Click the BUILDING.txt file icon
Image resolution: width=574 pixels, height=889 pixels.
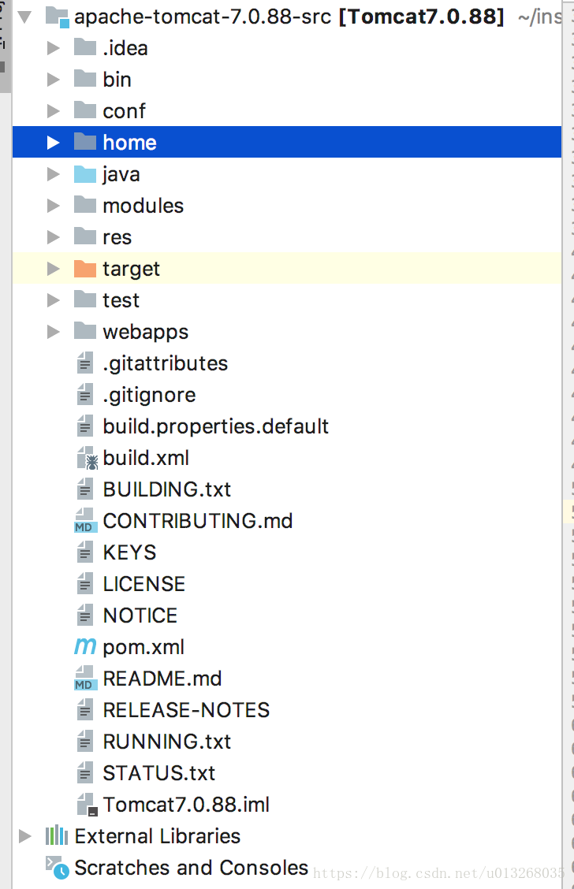[85, 489]
